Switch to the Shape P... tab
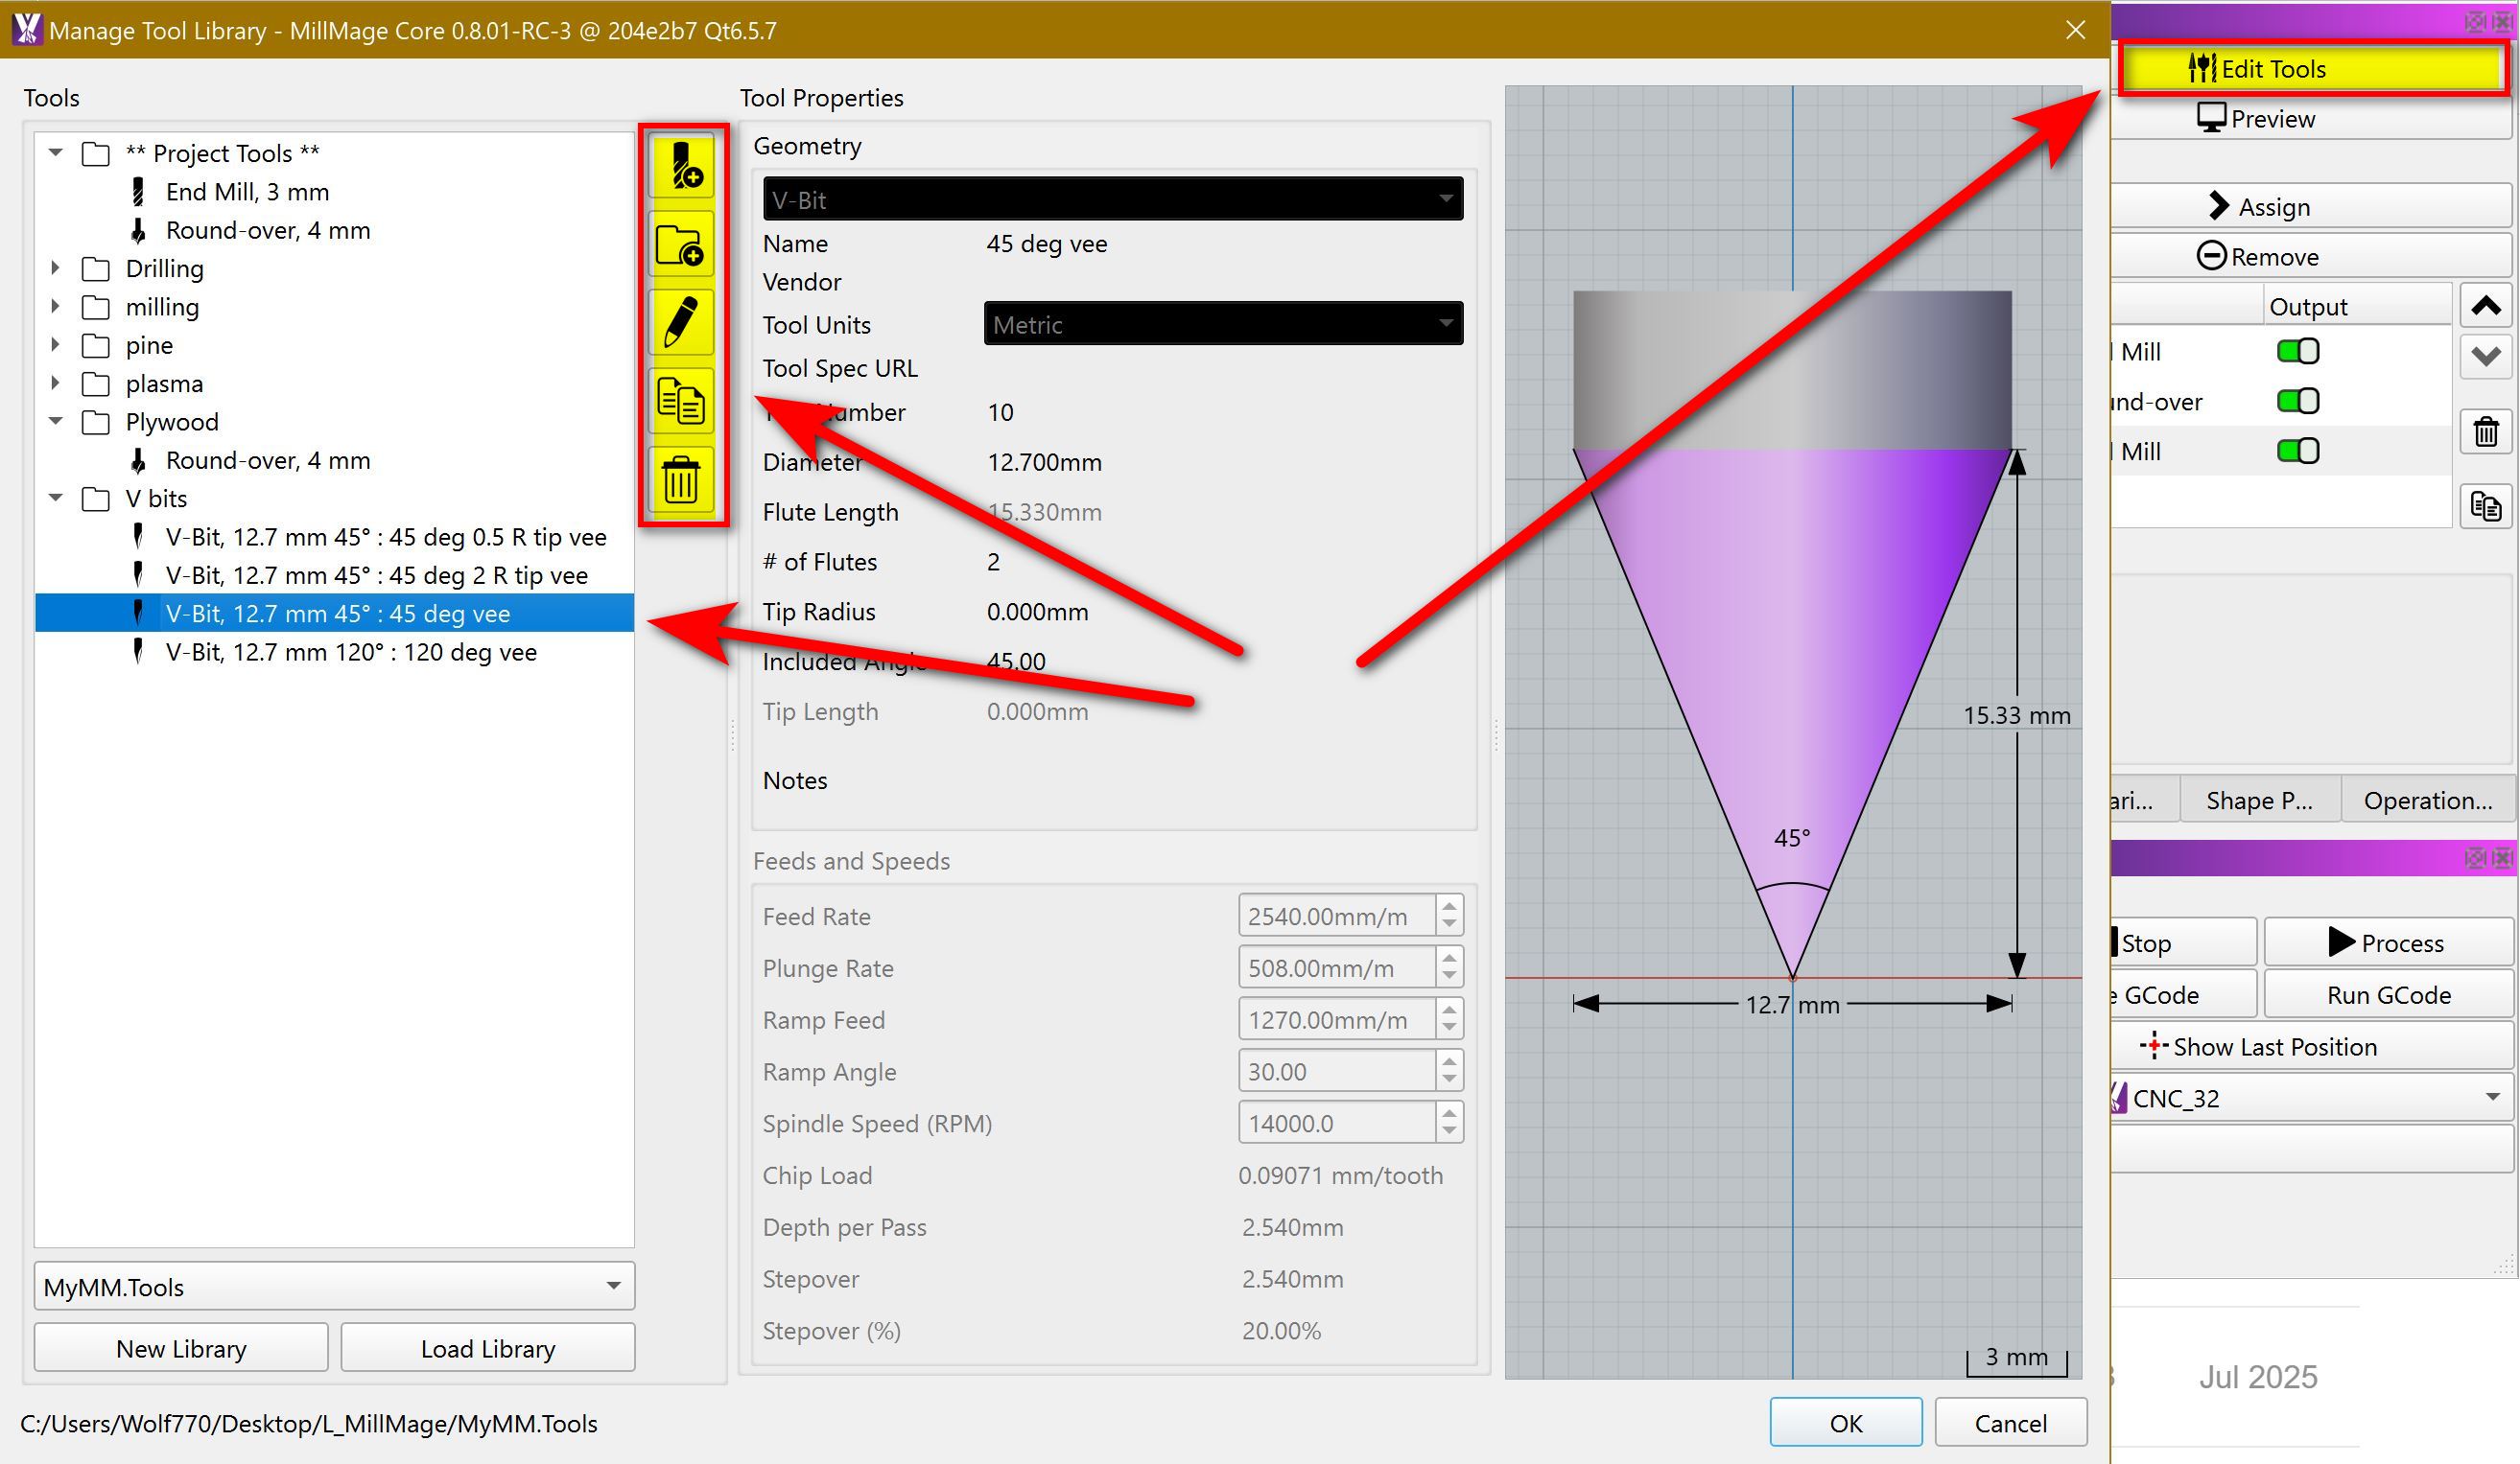 click(x=2258, y=801)
